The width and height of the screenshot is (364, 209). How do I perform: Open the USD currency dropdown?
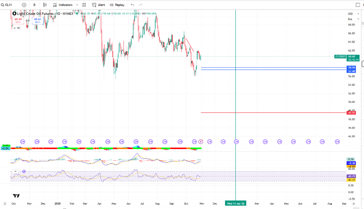click(351, 14)
